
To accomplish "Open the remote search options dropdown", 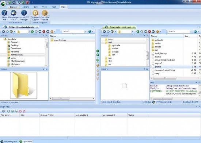I will (191, 31).
